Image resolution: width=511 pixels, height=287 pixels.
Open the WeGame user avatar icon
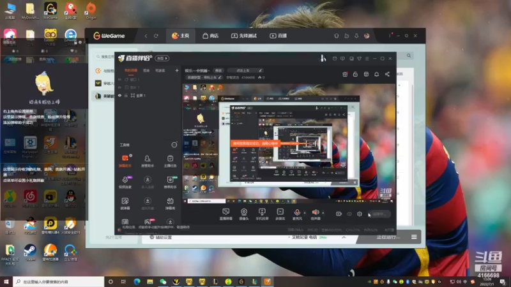click(x=367, y=36)
